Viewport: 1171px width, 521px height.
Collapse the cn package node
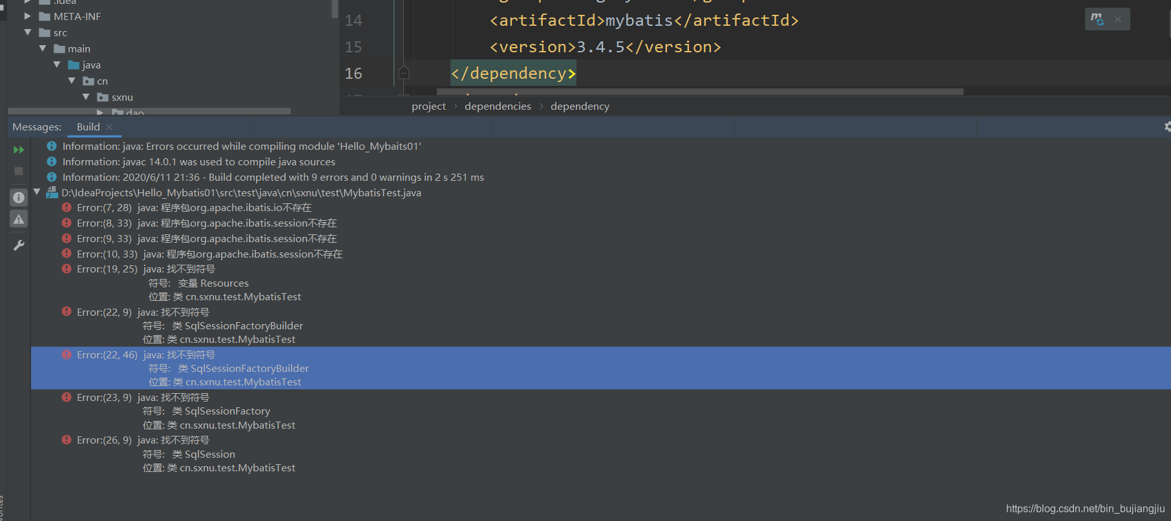[x=72, y=81]
